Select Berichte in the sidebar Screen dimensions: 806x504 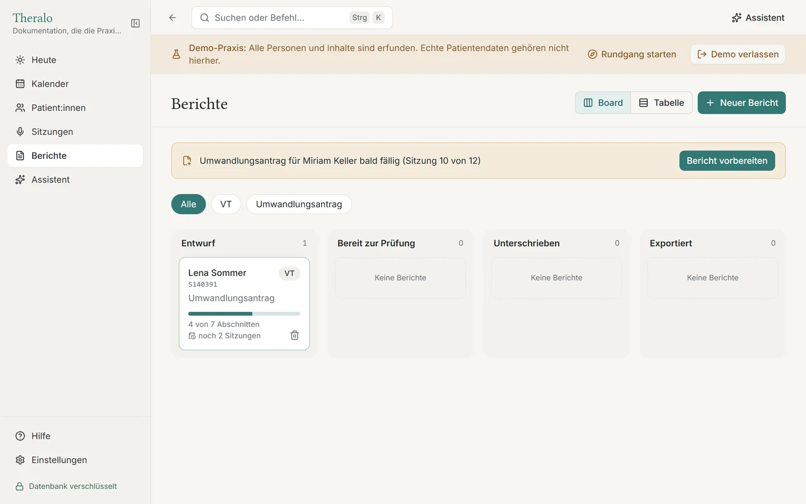[75, 156]
